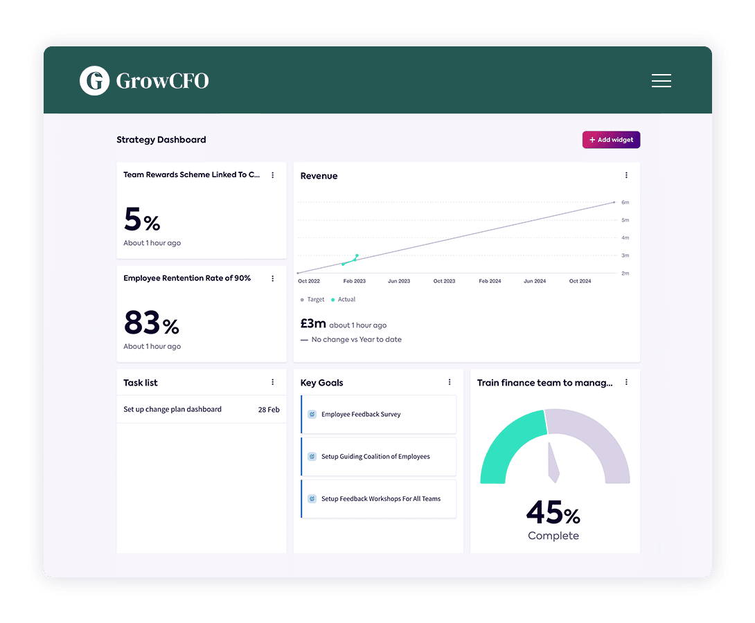The height and width of the screenshot is (623, 755).
Task: Open options for Employee Retention Rate widget
Action: [272, 278]
